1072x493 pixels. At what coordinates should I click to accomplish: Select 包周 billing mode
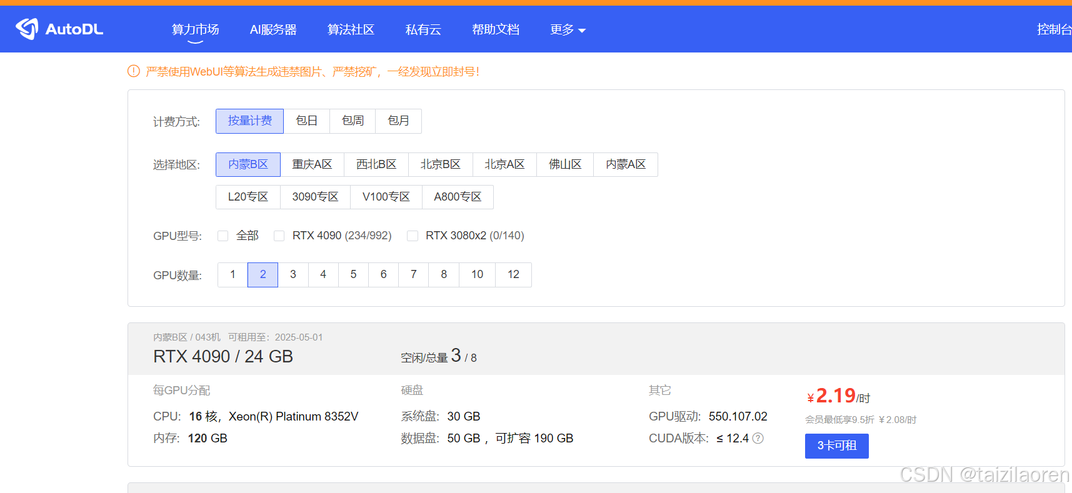pyautogui.click(x=353, y=121)
